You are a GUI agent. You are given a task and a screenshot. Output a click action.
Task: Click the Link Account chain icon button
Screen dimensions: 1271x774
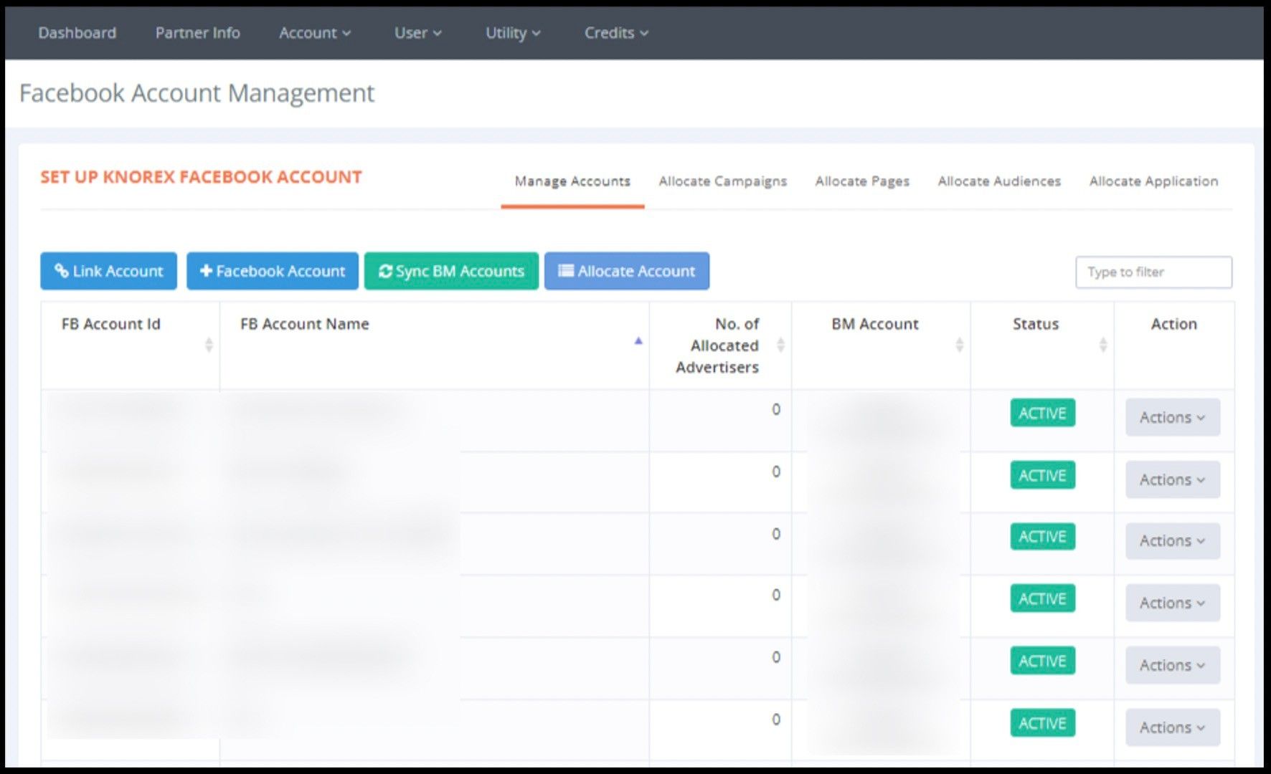tap(62, 271)
